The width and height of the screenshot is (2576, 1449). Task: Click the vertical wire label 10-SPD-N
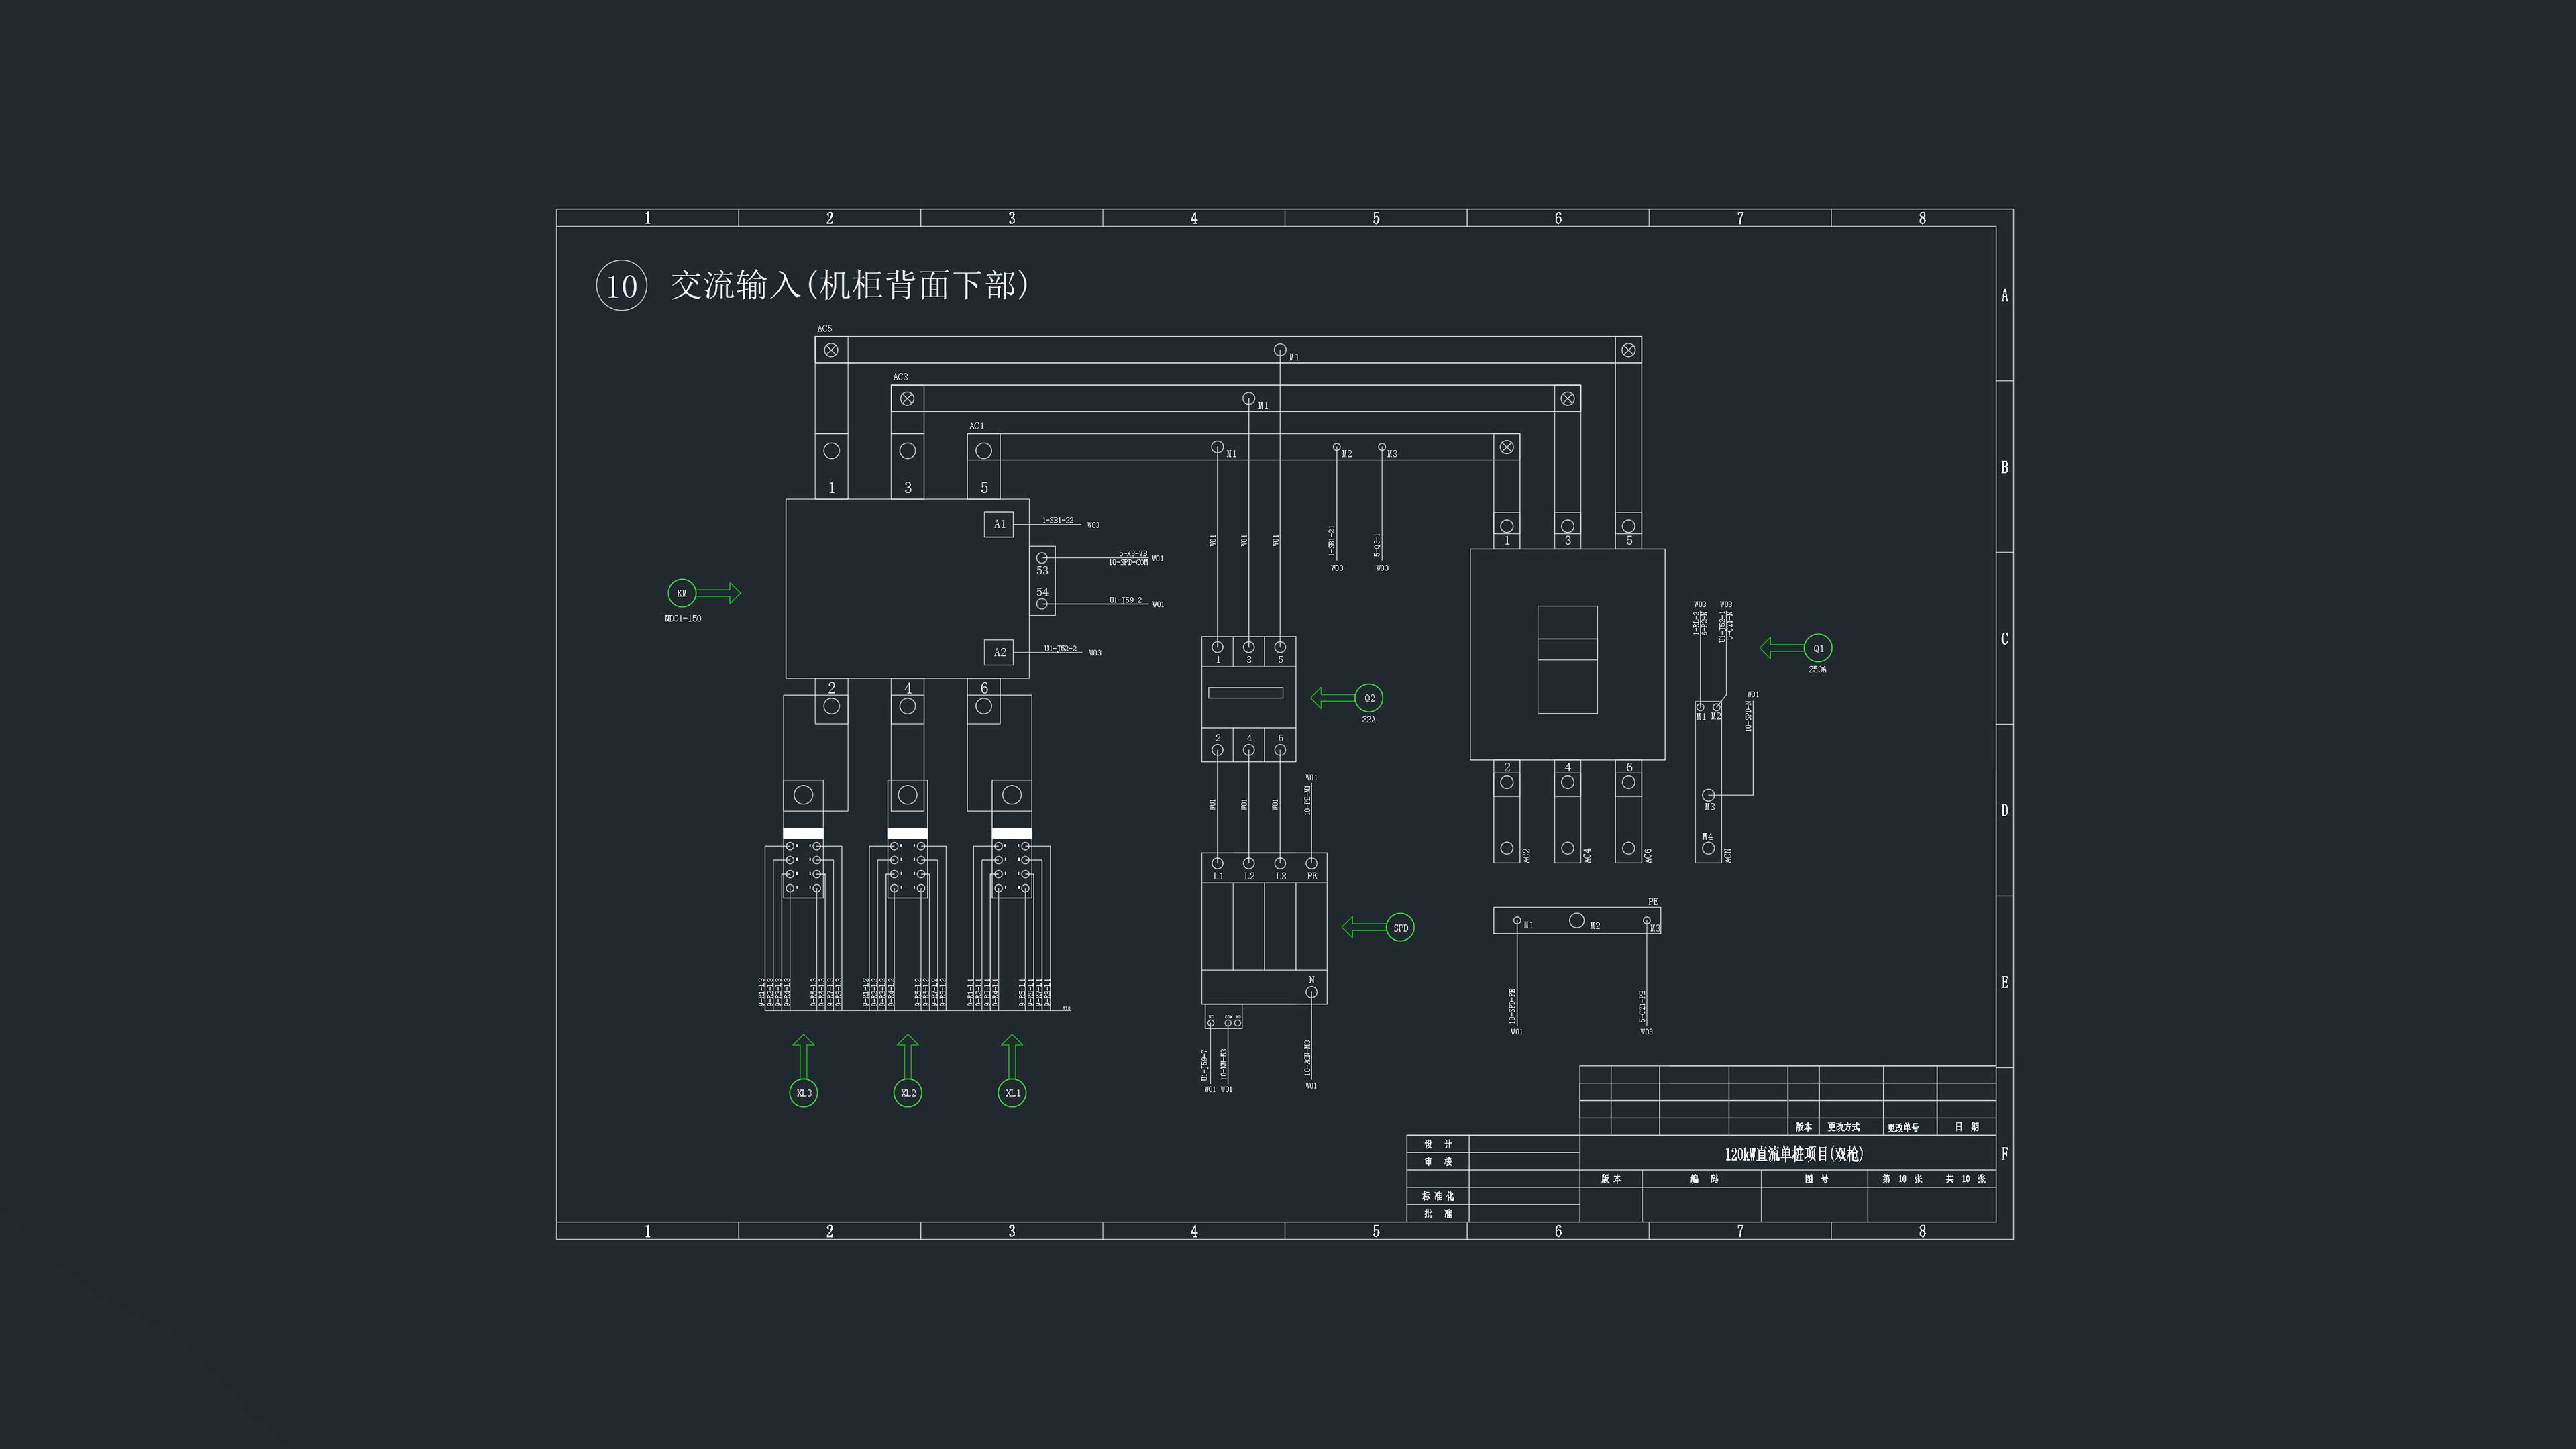coord(1749,716)
